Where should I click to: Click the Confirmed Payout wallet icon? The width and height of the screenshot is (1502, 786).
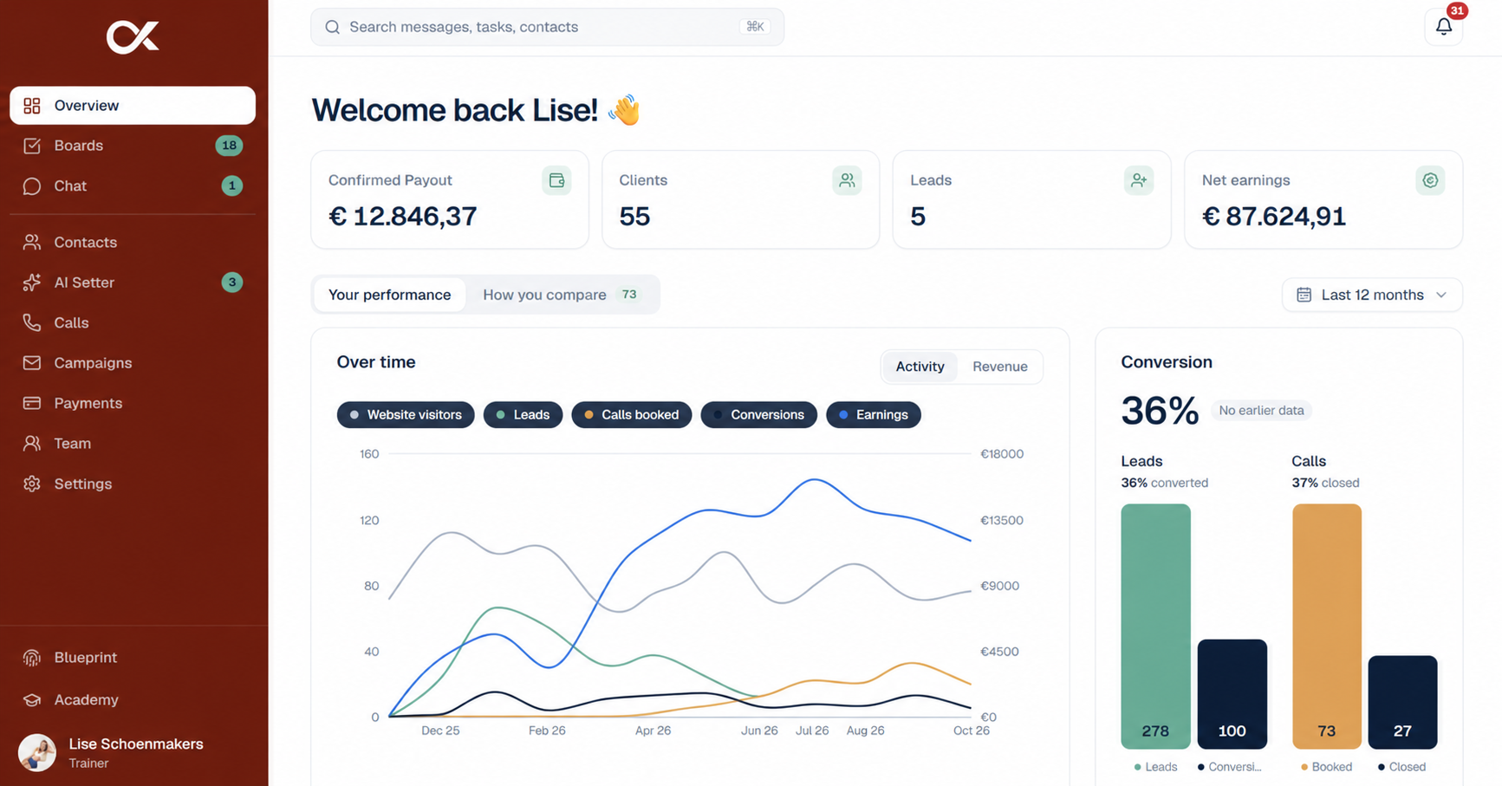(556, 180)
